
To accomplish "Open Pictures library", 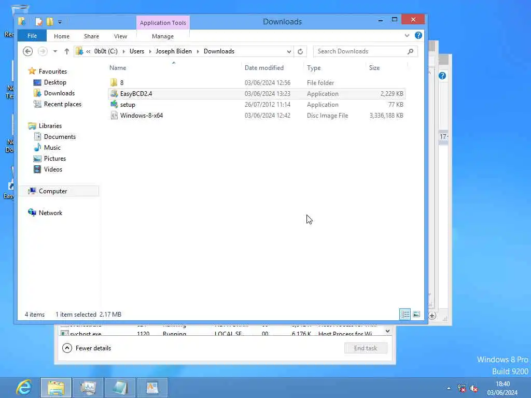I will 55,159.
